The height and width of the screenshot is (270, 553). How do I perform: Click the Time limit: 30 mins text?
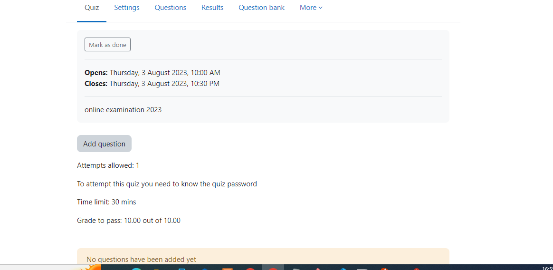[106, 202]
